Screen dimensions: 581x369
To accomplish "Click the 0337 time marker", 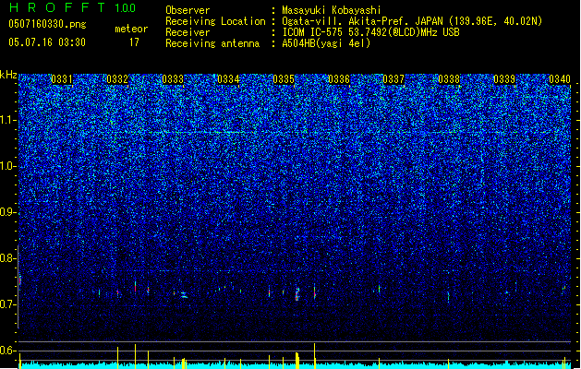I will [x=393, y=79].
